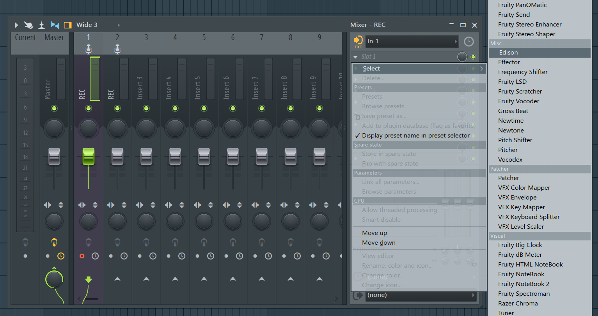Click the input latency clock icon
Image resolution: width=598 pixels, height=316 pixels.
469,41
